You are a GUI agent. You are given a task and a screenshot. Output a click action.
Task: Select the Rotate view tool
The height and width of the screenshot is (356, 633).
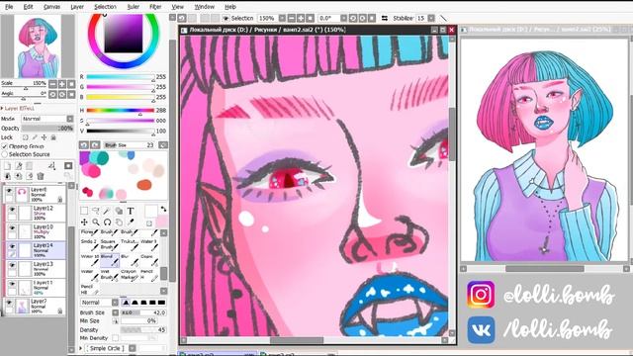click(107, 222)
